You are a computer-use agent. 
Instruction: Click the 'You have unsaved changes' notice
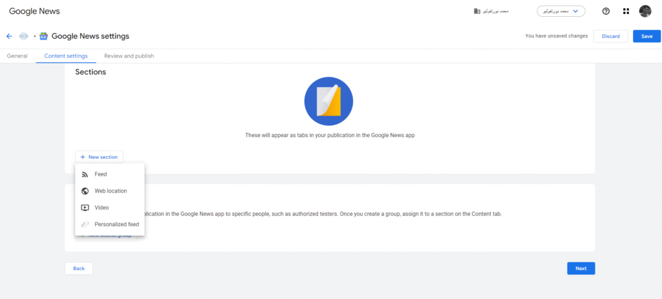pyautogui.click(x=557, y=36)
